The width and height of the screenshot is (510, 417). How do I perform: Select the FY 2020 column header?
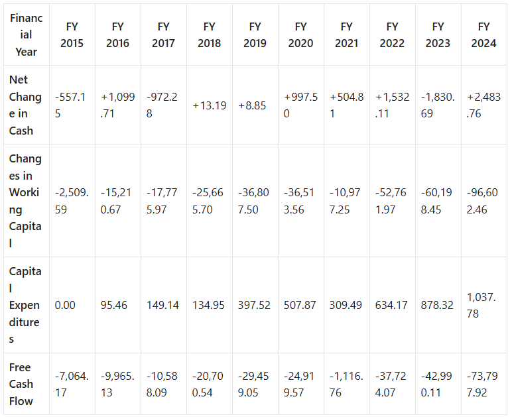point(301,34)
